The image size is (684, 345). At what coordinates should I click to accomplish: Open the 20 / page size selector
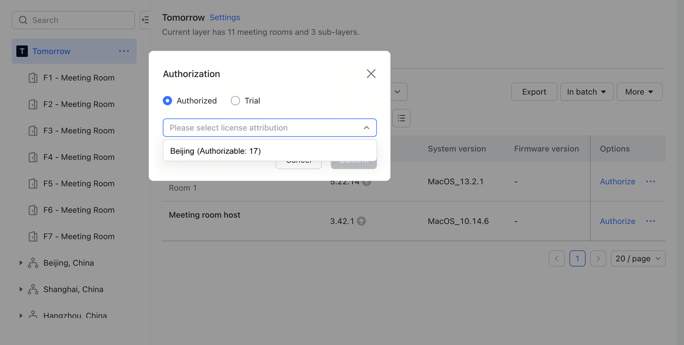[638, 259]
